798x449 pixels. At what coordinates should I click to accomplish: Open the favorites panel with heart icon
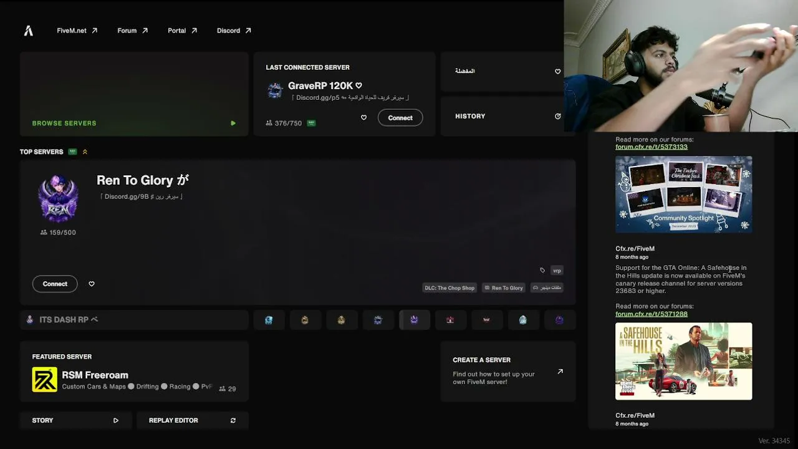point(502,71)
